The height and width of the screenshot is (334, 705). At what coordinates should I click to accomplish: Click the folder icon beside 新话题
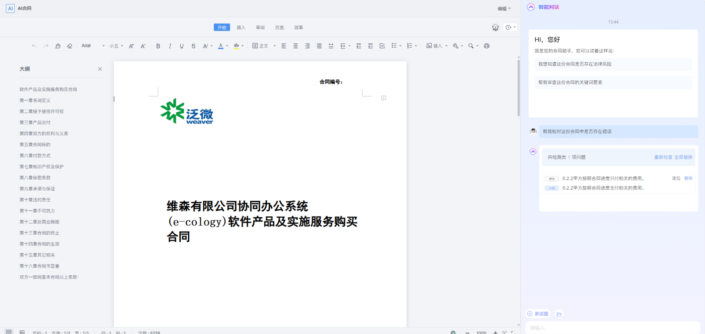[x=559, y=314]
